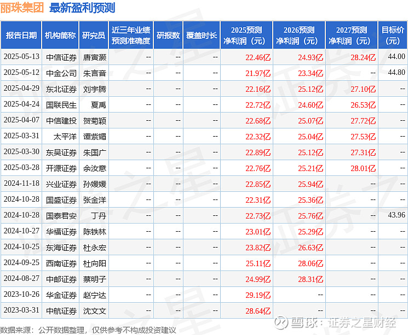Click target price 44.80
The height and width of the screenshot is (335, 408).
pos(396,72)
